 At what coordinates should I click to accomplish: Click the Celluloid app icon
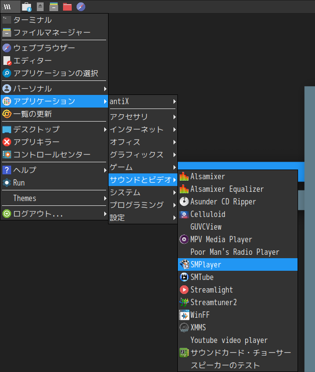click(184, 214)
